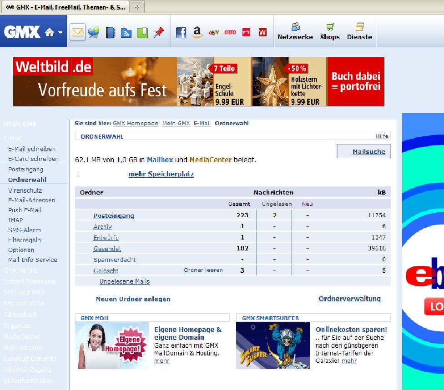Viewport: 444px width, 390px height.
Task: Click the red pushpin icon
Action: point(159,32)
